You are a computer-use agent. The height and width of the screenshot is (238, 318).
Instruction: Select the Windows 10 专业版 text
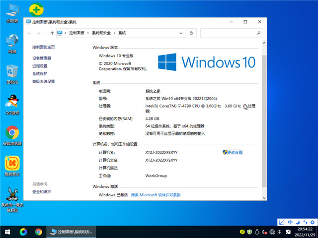pos(116,56)
